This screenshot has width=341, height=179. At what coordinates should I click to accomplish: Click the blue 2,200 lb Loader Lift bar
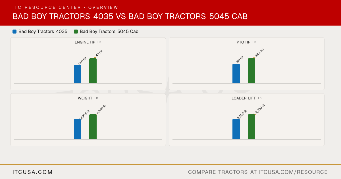(236, 129)
